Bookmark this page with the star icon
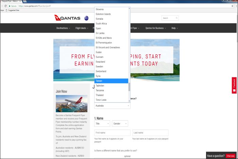The height and width of the screenshot is (159, 238). 232,6
